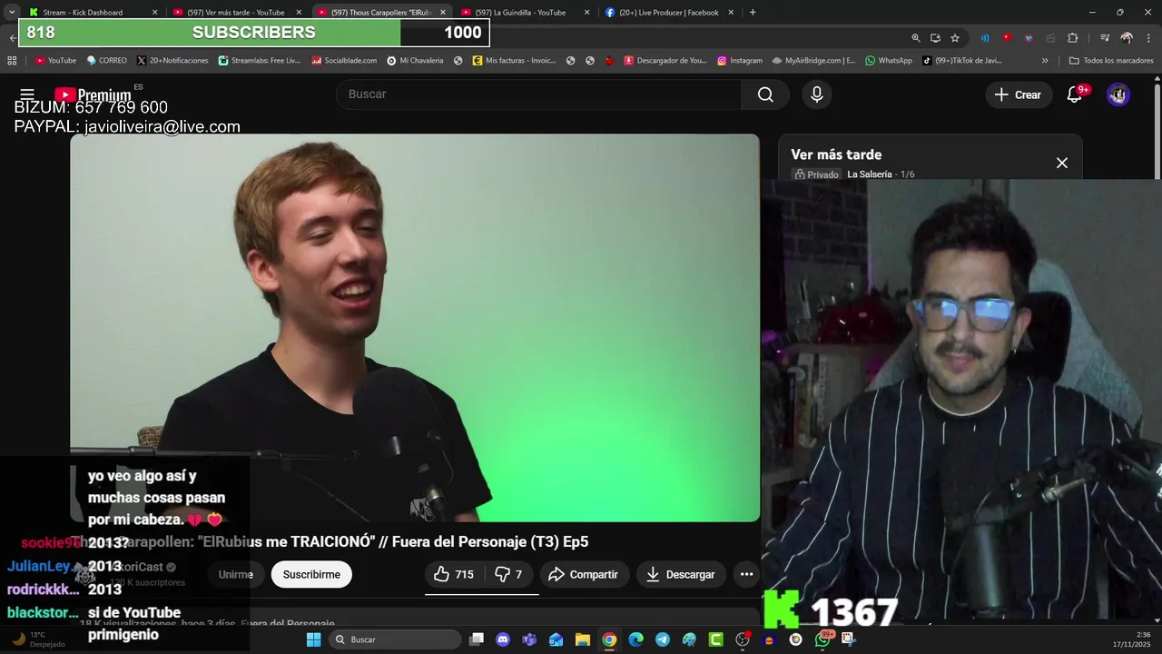Expand hidden bookmarks chevron
The height and width of the screenshot is (654, 1162).
(x=1045, y=61)
